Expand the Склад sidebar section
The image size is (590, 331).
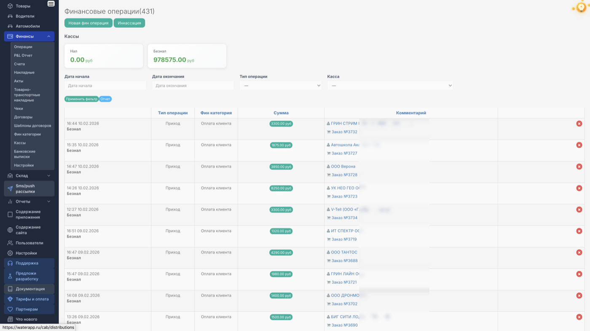click(x=48, y=176)
